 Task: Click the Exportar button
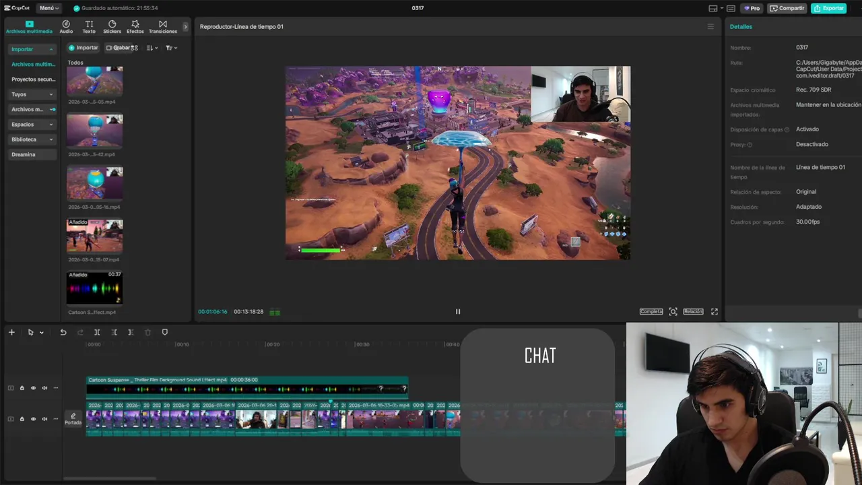coord(828,8)
